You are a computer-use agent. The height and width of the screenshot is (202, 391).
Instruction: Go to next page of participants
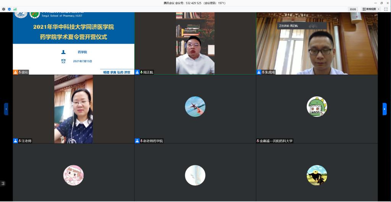(x=385, y=109)
